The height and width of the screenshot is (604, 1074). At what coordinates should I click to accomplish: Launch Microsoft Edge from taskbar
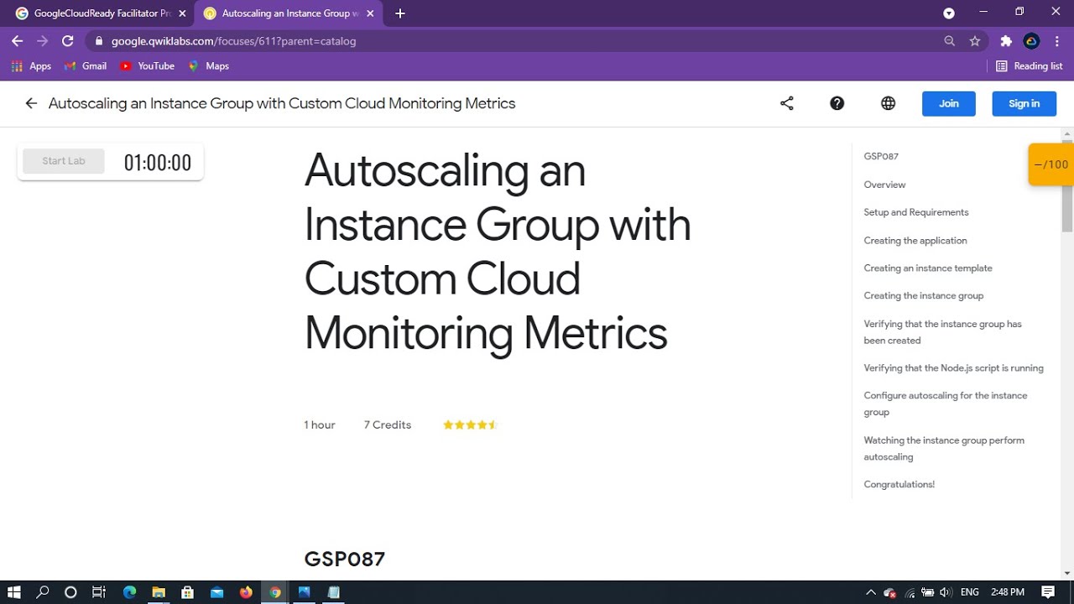pyautogui.click(x=129, y=592)
